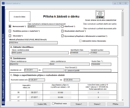Minimize the Příloha k žádosti window
This screenshot has height=108, width=130.
point(115,3)
